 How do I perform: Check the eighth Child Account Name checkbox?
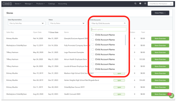pos(93,69)
